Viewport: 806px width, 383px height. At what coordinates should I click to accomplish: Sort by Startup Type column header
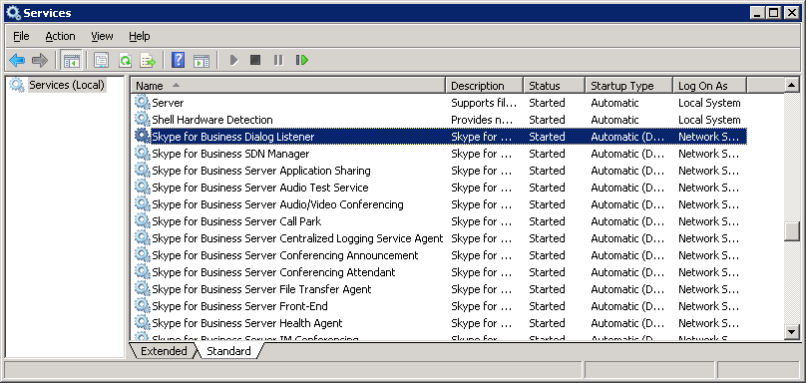[x=628, y=86]
